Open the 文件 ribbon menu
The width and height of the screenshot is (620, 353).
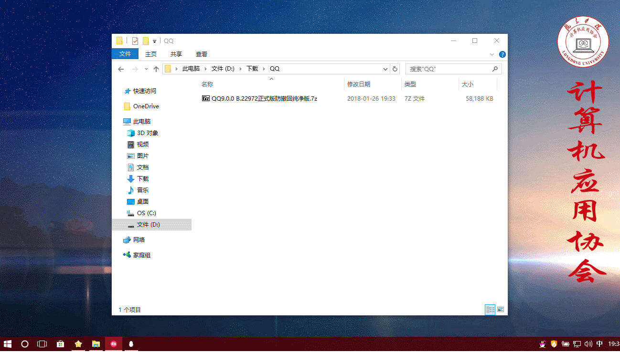click(x=125, y=54)
